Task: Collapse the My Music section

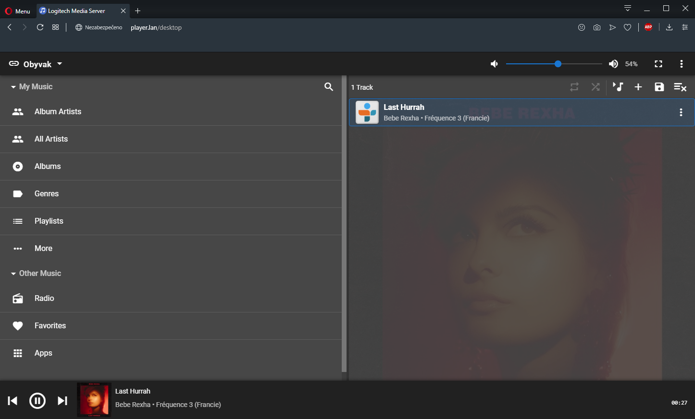Action: coord(32,87)
